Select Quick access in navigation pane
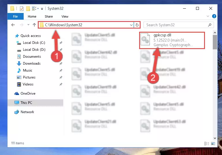The width and height of the screenshot is (222, 155). pos(31,36)
